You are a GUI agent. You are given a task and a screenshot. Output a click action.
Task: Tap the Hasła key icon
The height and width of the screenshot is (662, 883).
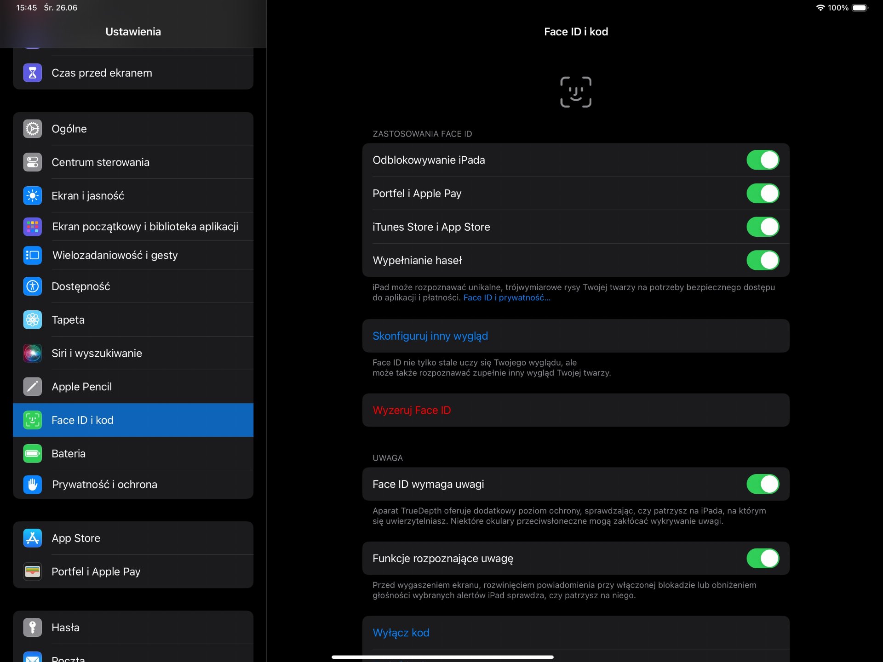tap(32, 628)
